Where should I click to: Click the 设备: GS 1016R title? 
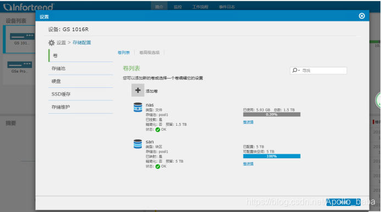(x=68, y=30)
